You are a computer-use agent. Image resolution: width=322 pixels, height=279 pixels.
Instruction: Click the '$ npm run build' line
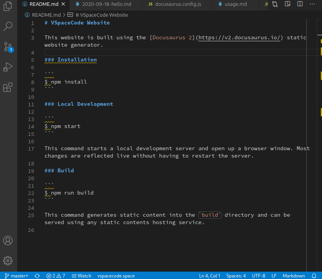(69, 193)
